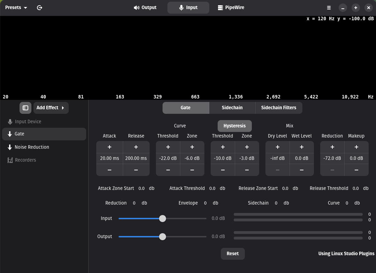Image resolution: width=376 pixels, height=273 pixels.
Task: Switch to the Output tab
Action: pos(145,8)
